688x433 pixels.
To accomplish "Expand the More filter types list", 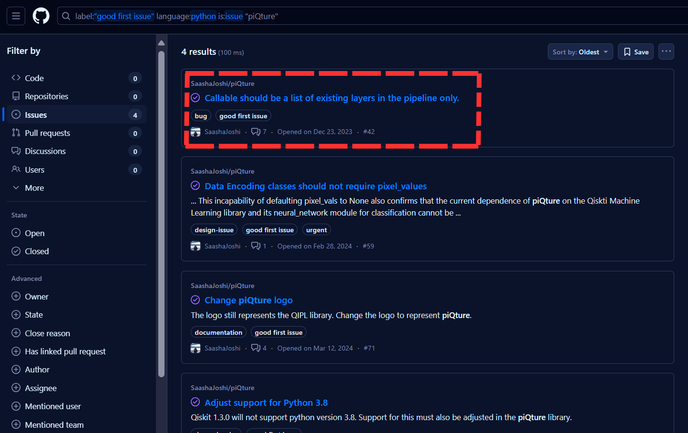I will [34, 188].
